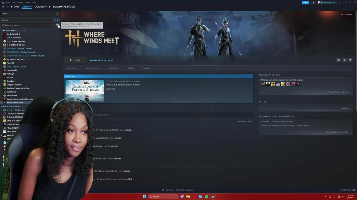The width and height of the screenshot is (357, 200).
Task: Open the advanced filtering options icon
Action: click(x=58, y=25)
